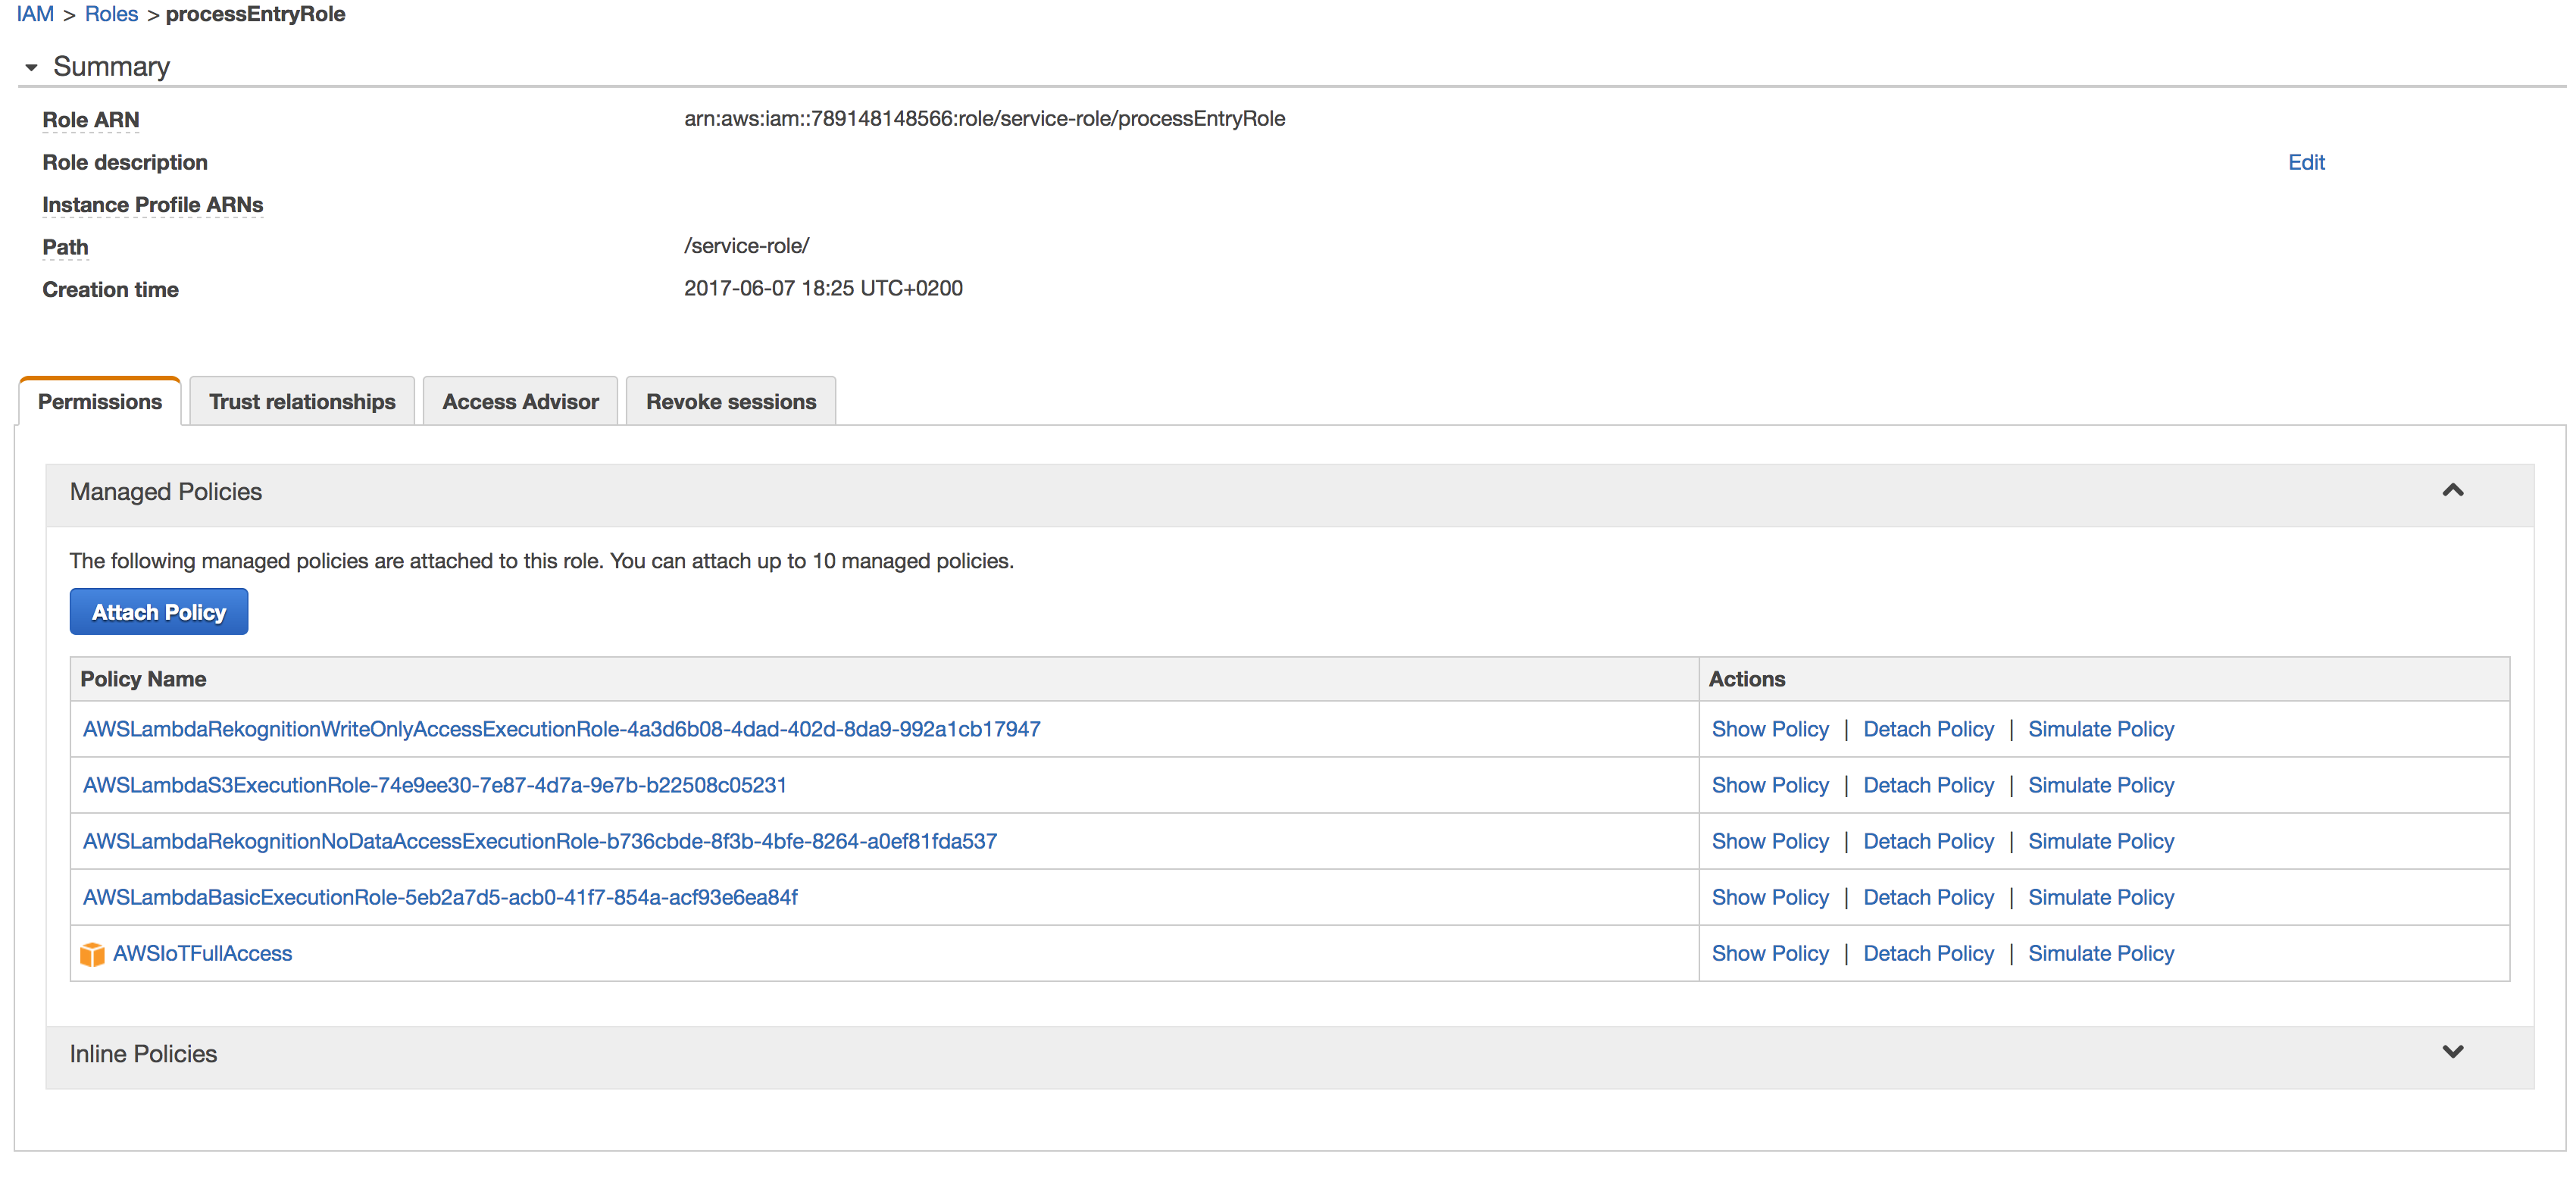Viewport: 2576px width, 1182px height.
Task: Simulate Policy for AWSLambdaBasicExecutionRole
Action: [x=2100, y=898]
